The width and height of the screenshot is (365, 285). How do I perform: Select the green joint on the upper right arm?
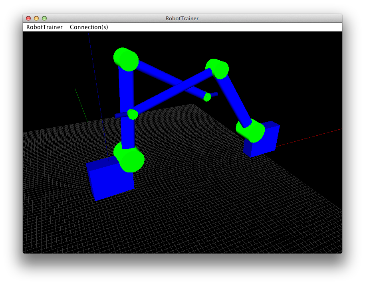(218, 70)
